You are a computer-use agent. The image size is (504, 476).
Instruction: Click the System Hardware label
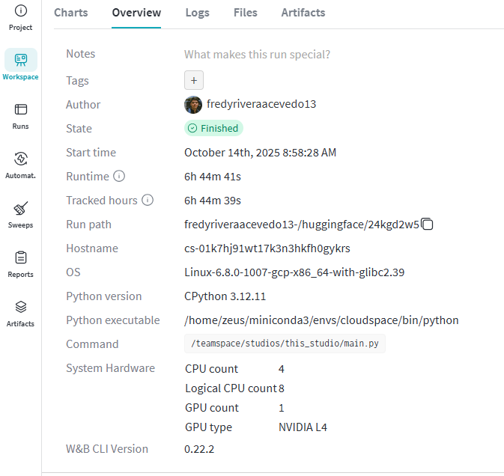[x=110, y=368]
